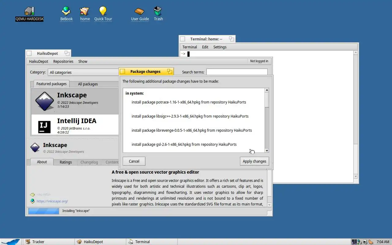Click the volume speaker tray icon
The image size is (392, 245).
point(365,242)
